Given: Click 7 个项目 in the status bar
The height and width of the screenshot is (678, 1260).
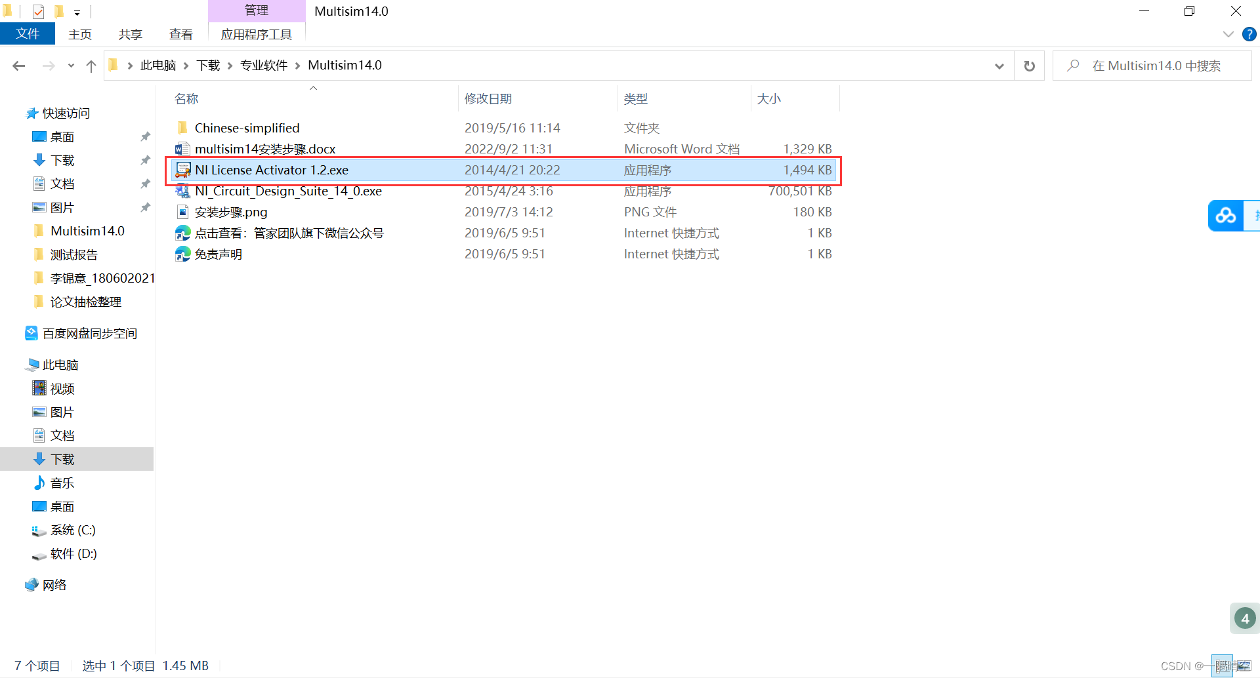Looking at the screenshot, I should (37, 666).
